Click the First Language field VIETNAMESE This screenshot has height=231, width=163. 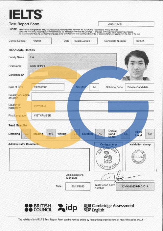point(93,115)
